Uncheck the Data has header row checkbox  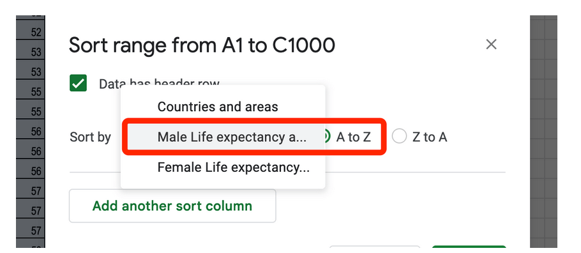78,83
